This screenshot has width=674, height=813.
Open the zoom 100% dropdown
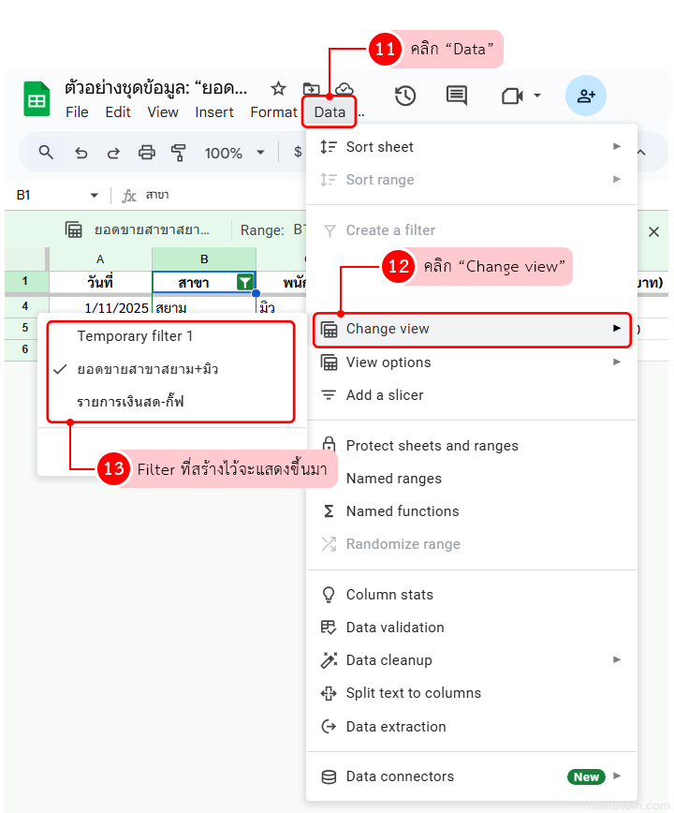point(234,153)
